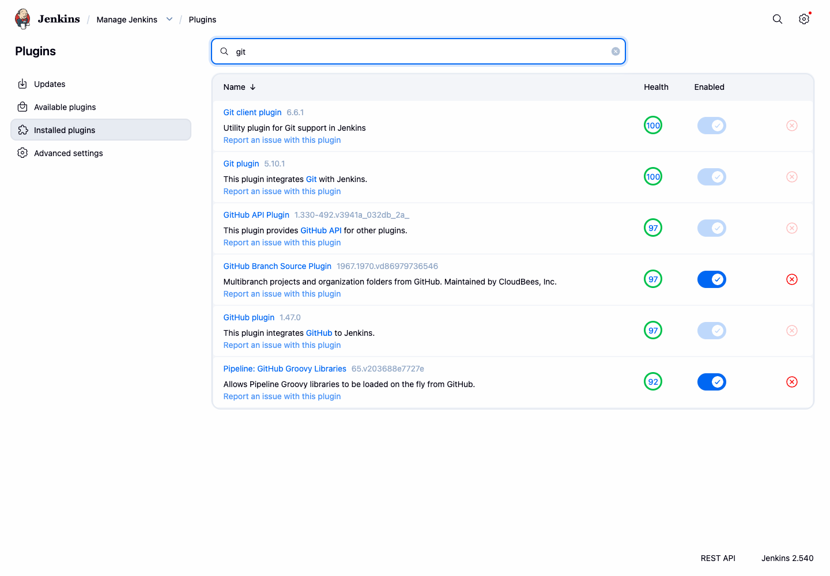Uninstall the GitHub Branch Source Plugin
830x576 pixels.
(x=792, y=279)
